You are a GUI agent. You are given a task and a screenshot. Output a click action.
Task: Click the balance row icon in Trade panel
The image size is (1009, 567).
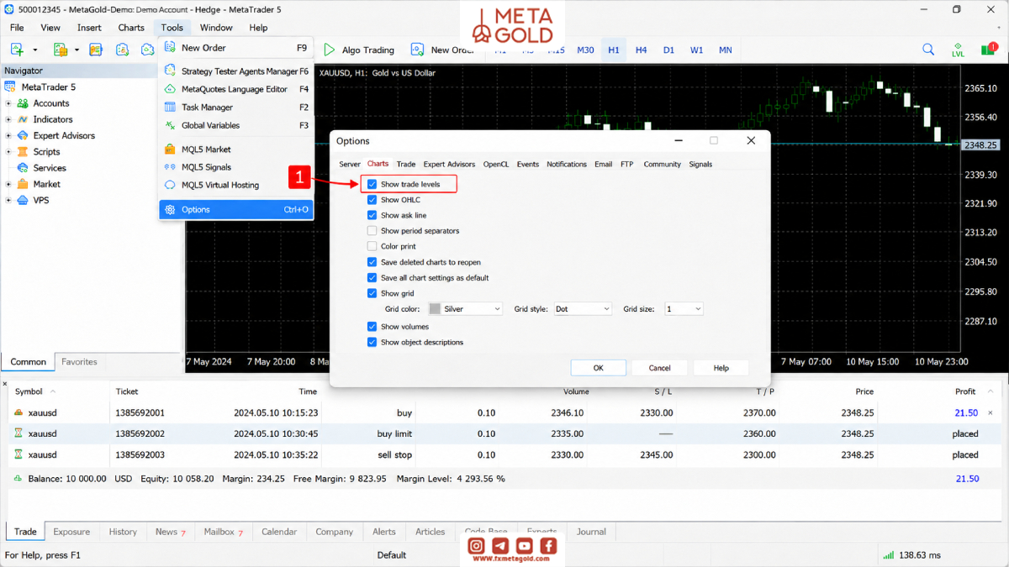pyautogui.click(x=18, y=478)
